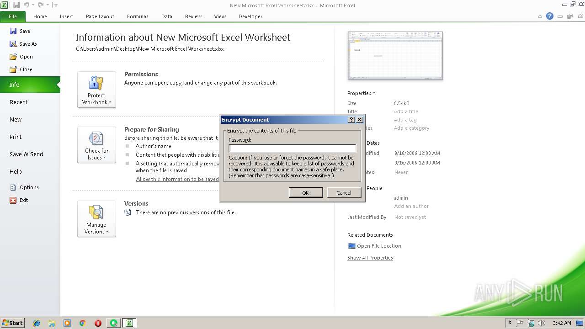Switch to the Developer ribbon tab
The height and width of the screenshot is (329, 585).
pos(250,16)
